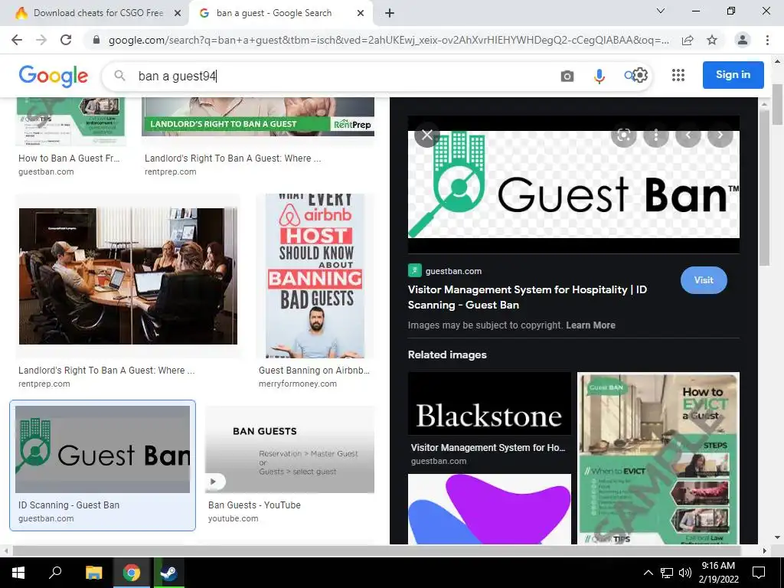Click 'ID Scanning - Guest Ban' caption
Viewport: 784px width, 588px height.
point(69,505)
